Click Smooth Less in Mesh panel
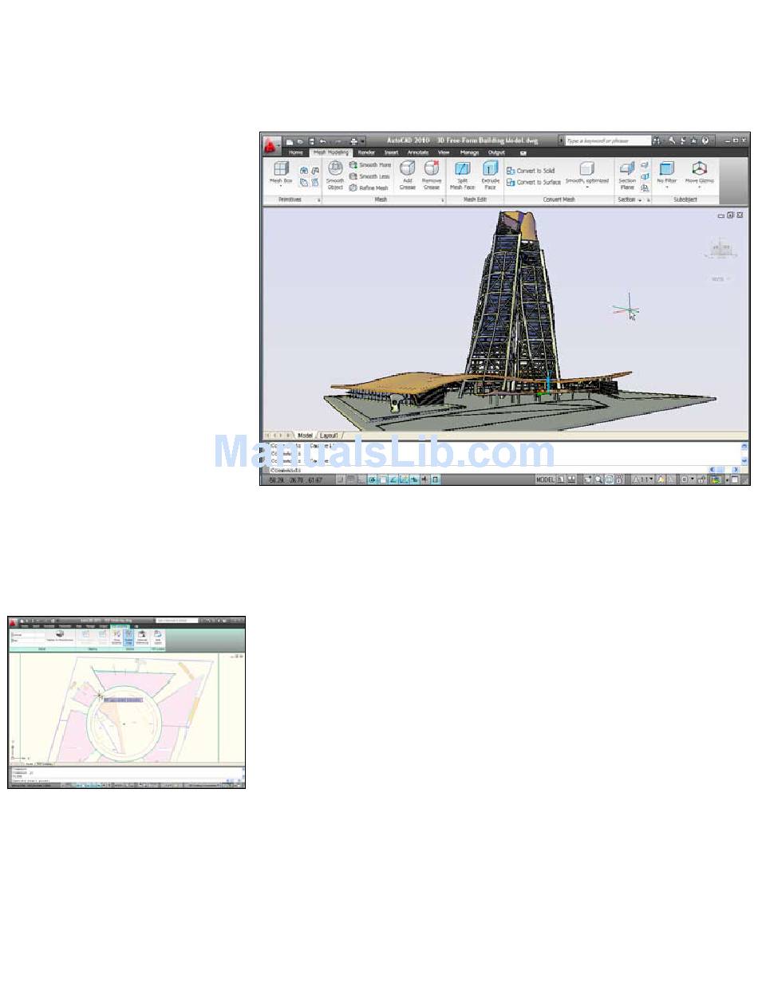 (369, 176)
